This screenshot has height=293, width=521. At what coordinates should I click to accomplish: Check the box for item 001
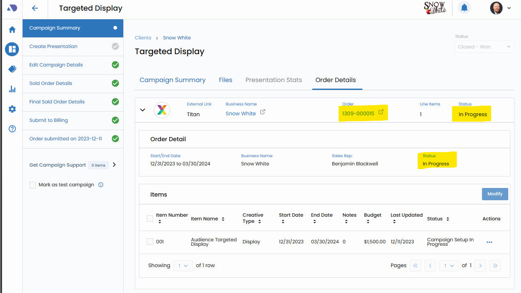point(150,242)
